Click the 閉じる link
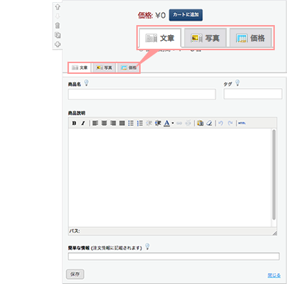Screen dimensions: 287x284 click(x=274, y=275)
